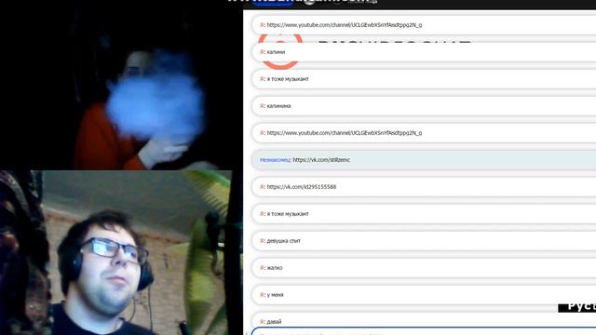Select the 'девушка спит' chat message

[x=424, y=241]
